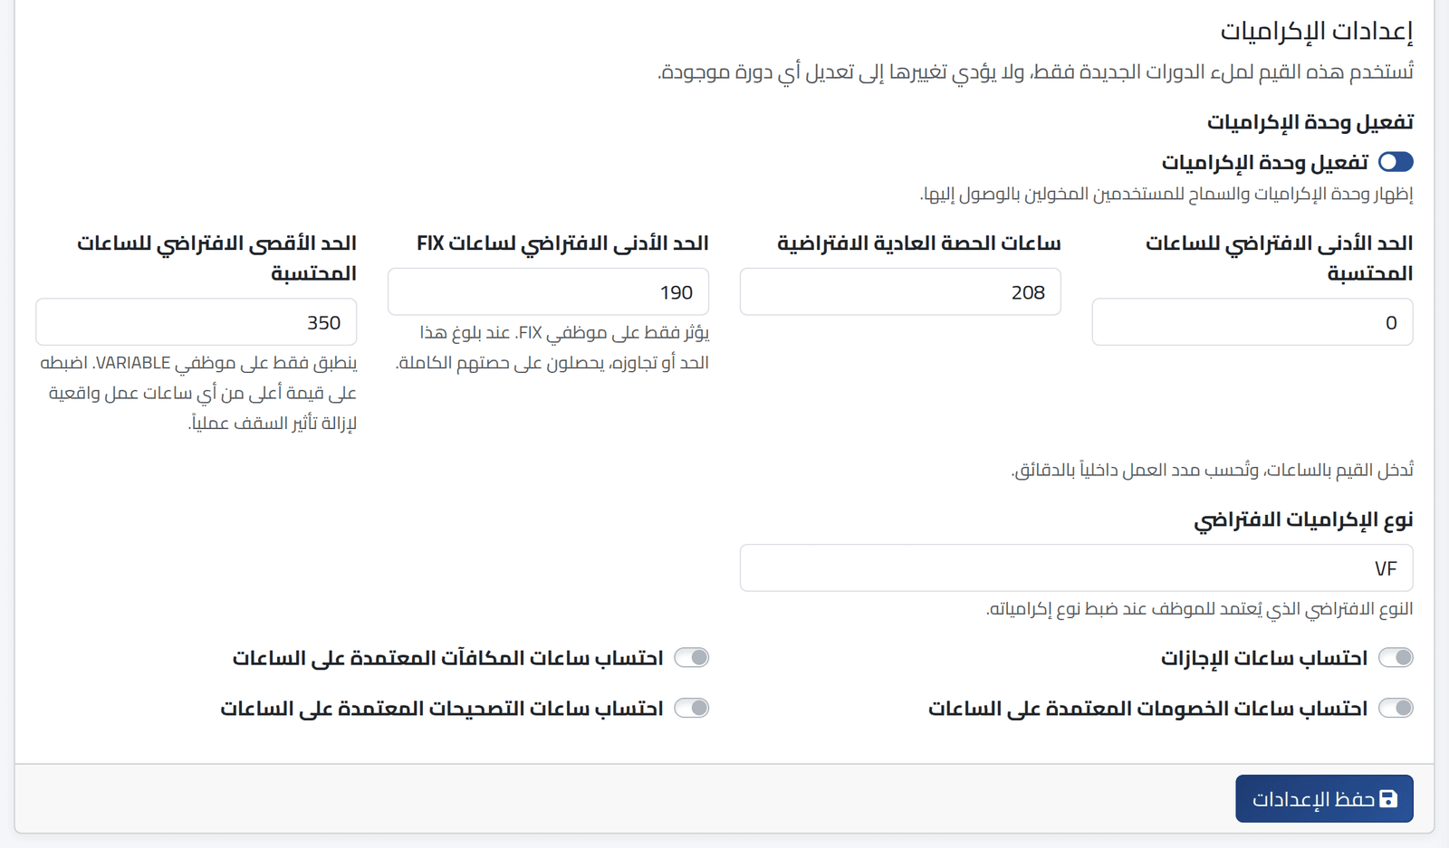Click the heading إعدادات الإكراميات
The image size is (1449, 848).
(1317, 31)
